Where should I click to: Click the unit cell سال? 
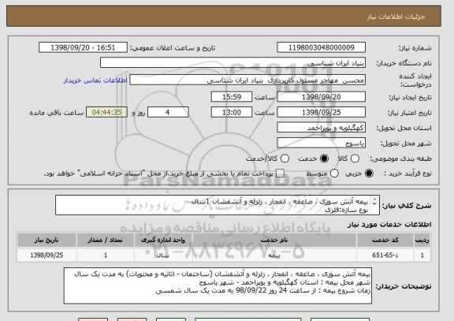(x=163, y=256)
